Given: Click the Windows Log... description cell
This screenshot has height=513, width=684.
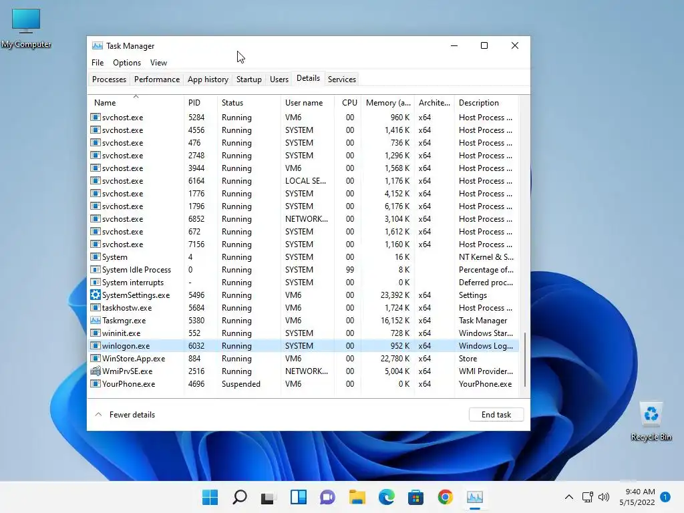Looking at the screenshot, I should 486,345.
